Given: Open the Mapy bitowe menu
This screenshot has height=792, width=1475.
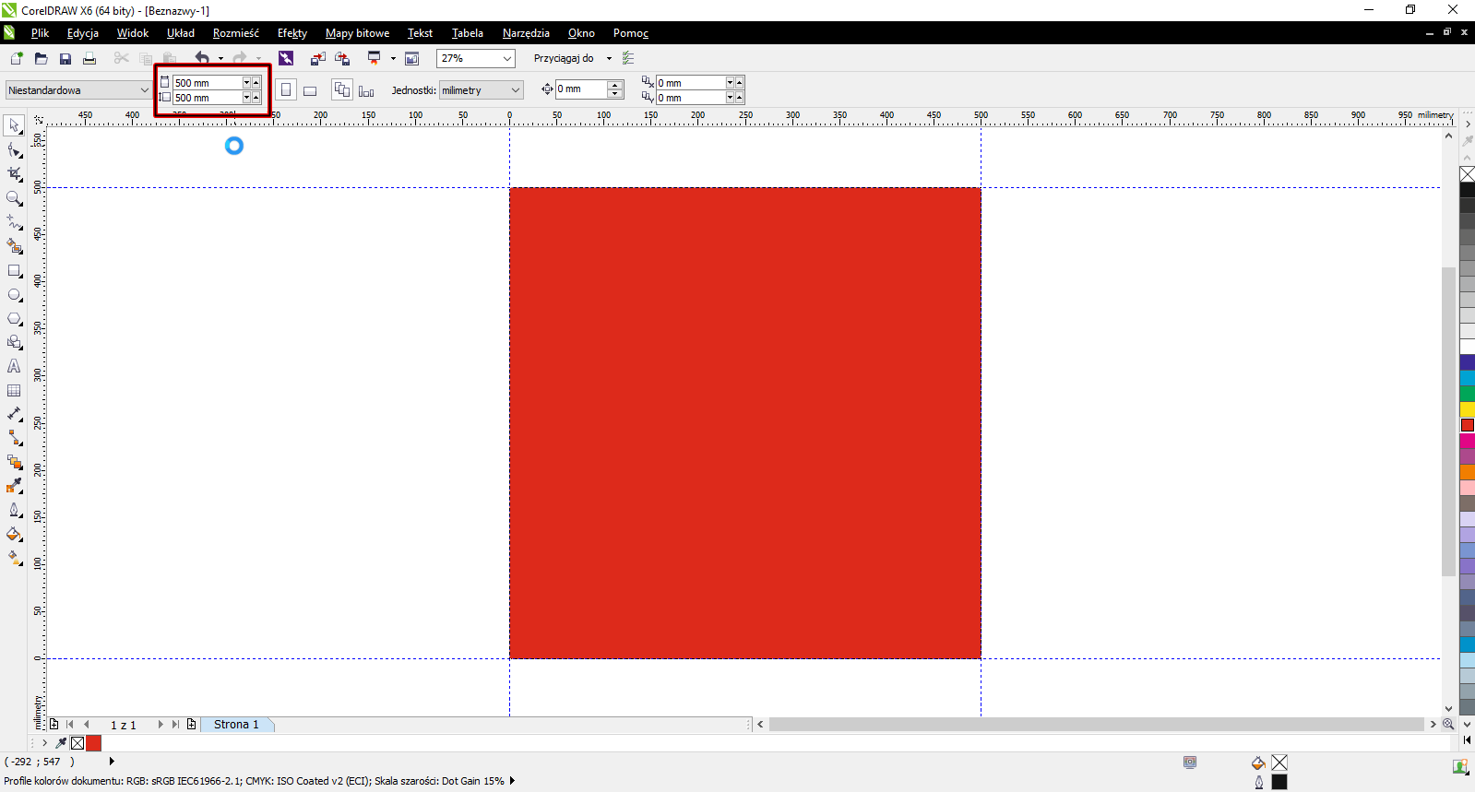Looking at the screenshot, I should [357, 33].
